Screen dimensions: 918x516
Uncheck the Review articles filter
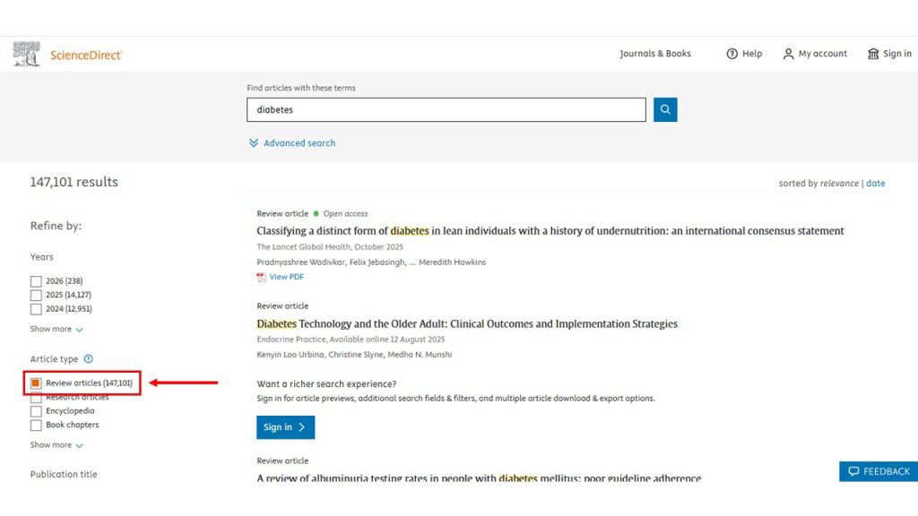tap(36, 382)
